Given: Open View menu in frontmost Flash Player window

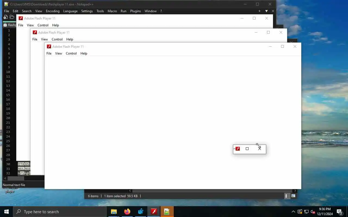Looking at the screenshot, I should point(59,53).
